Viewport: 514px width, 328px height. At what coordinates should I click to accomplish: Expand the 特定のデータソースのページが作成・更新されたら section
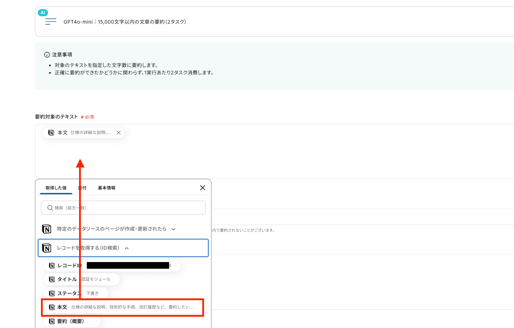[x=173, y=229]
